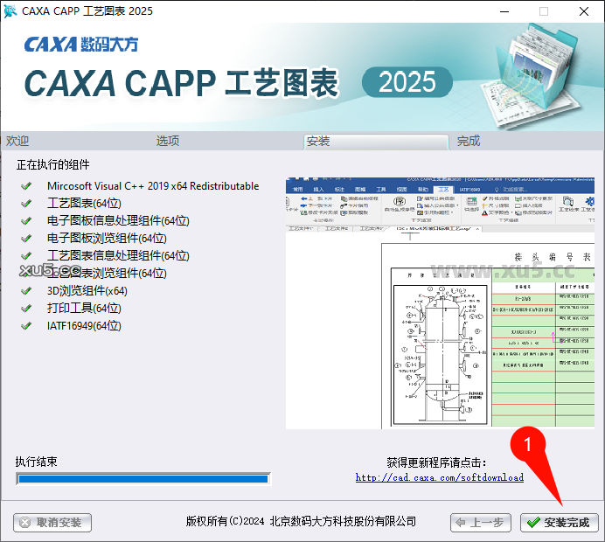The image size is (605, 542).
Task: Click checkmark icon next to IATF16949(64位)
Action: coord(27,326)
